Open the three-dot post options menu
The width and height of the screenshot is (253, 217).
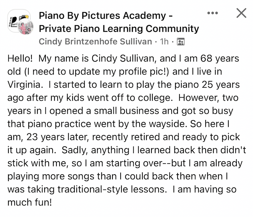coord(212,13)
